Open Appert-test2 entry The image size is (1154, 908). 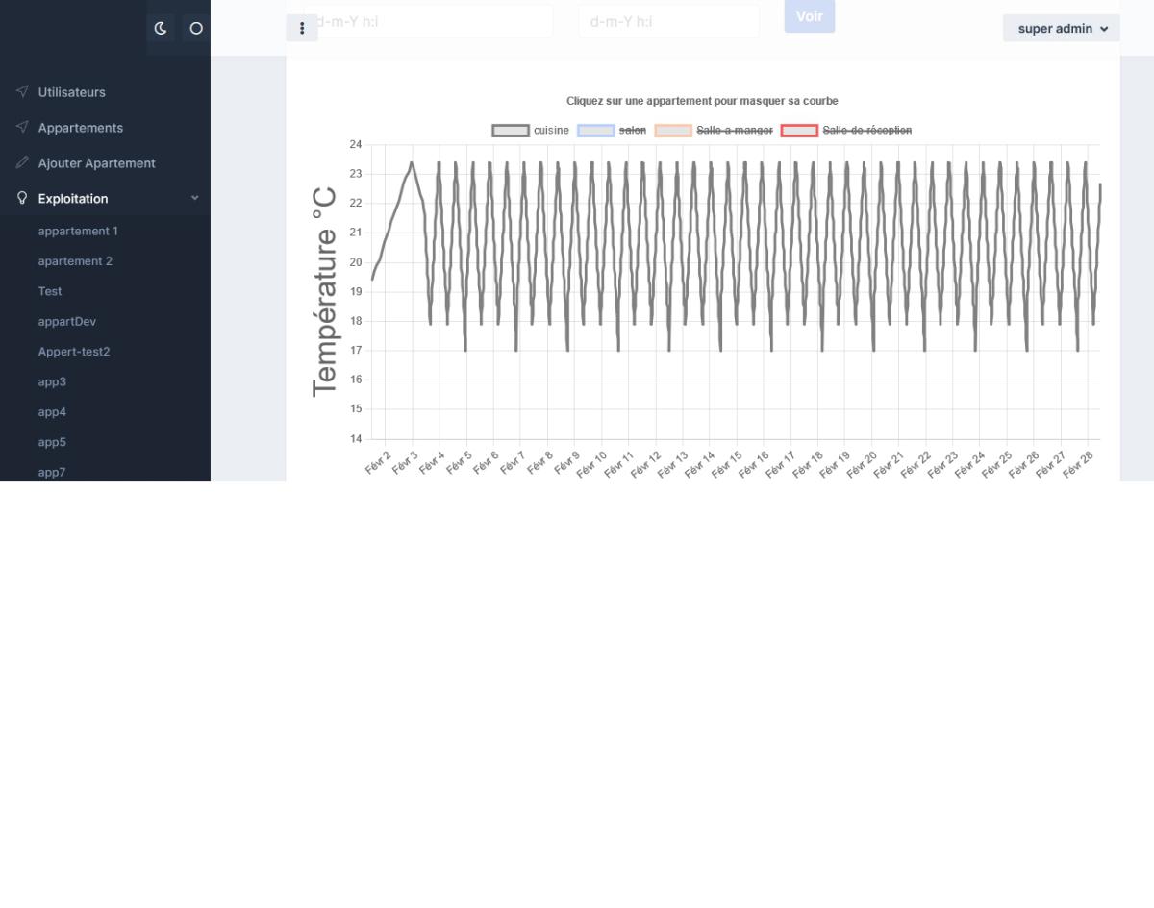pos(74,352)
